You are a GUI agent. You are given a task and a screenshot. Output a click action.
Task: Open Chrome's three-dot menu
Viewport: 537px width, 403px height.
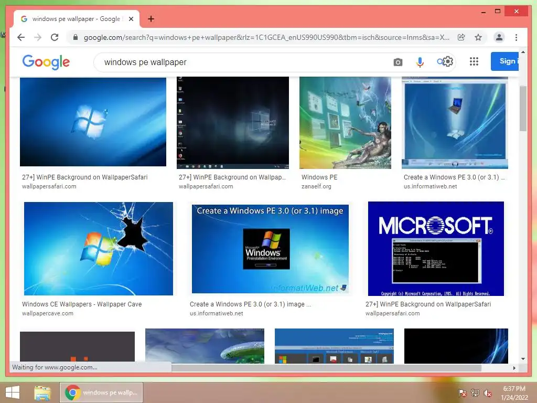click(516, 37)
